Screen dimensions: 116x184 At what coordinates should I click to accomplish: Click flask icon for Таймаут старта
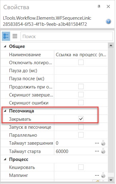[103, 151]
